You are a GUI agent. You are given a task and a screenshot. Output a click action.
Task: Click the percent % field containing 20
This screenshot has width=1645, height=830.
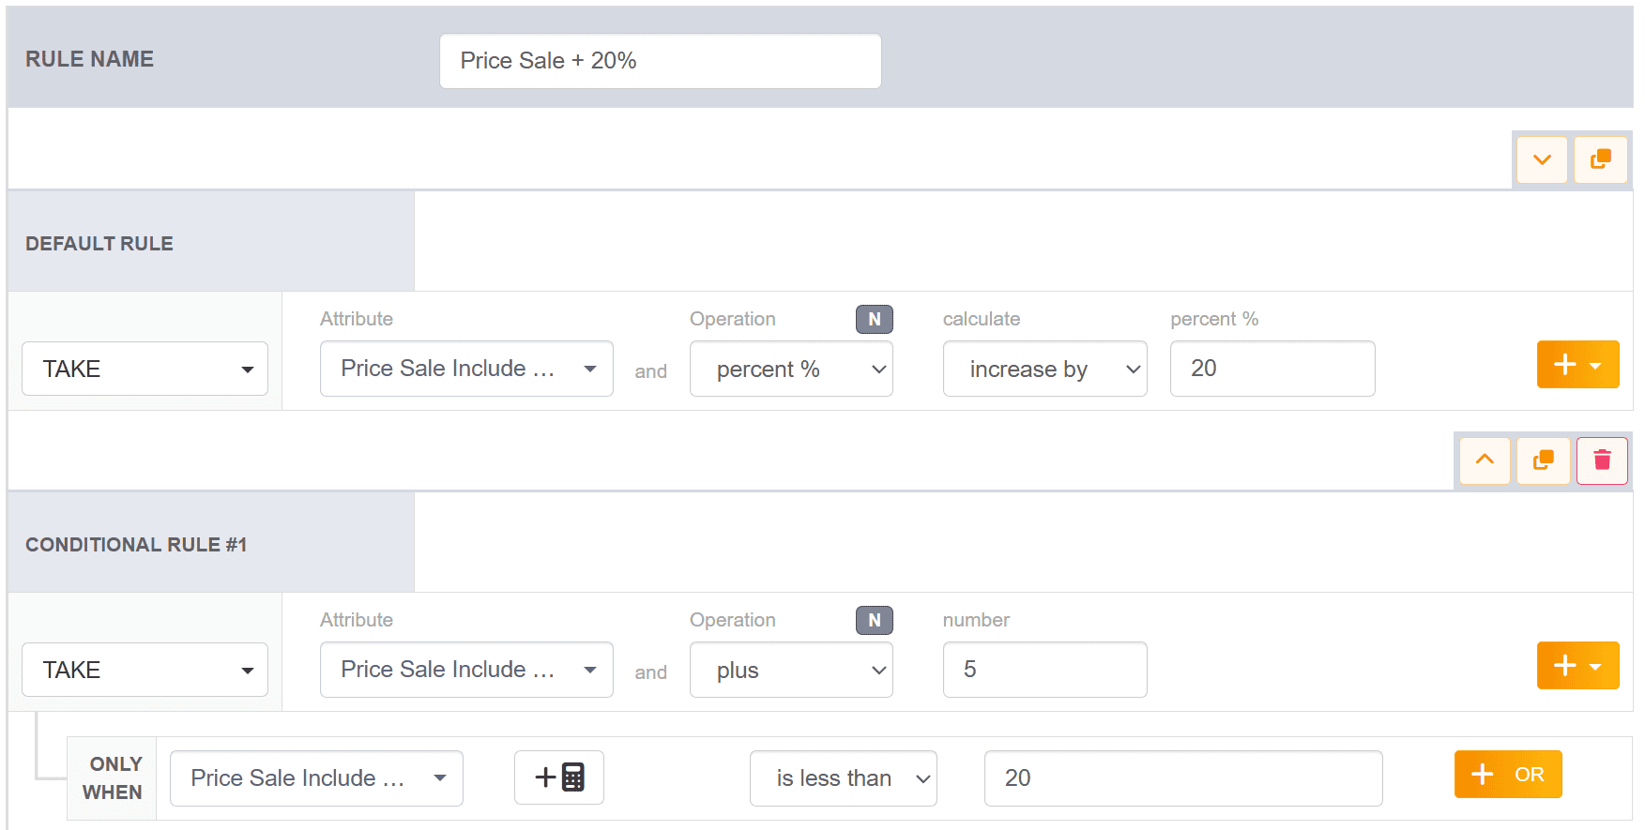click(x=1272, y=369)
